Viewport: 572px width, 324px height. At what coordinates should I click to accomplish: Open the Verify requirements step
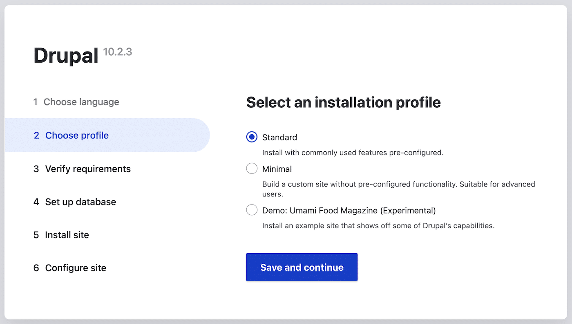[x=88, y=169]
